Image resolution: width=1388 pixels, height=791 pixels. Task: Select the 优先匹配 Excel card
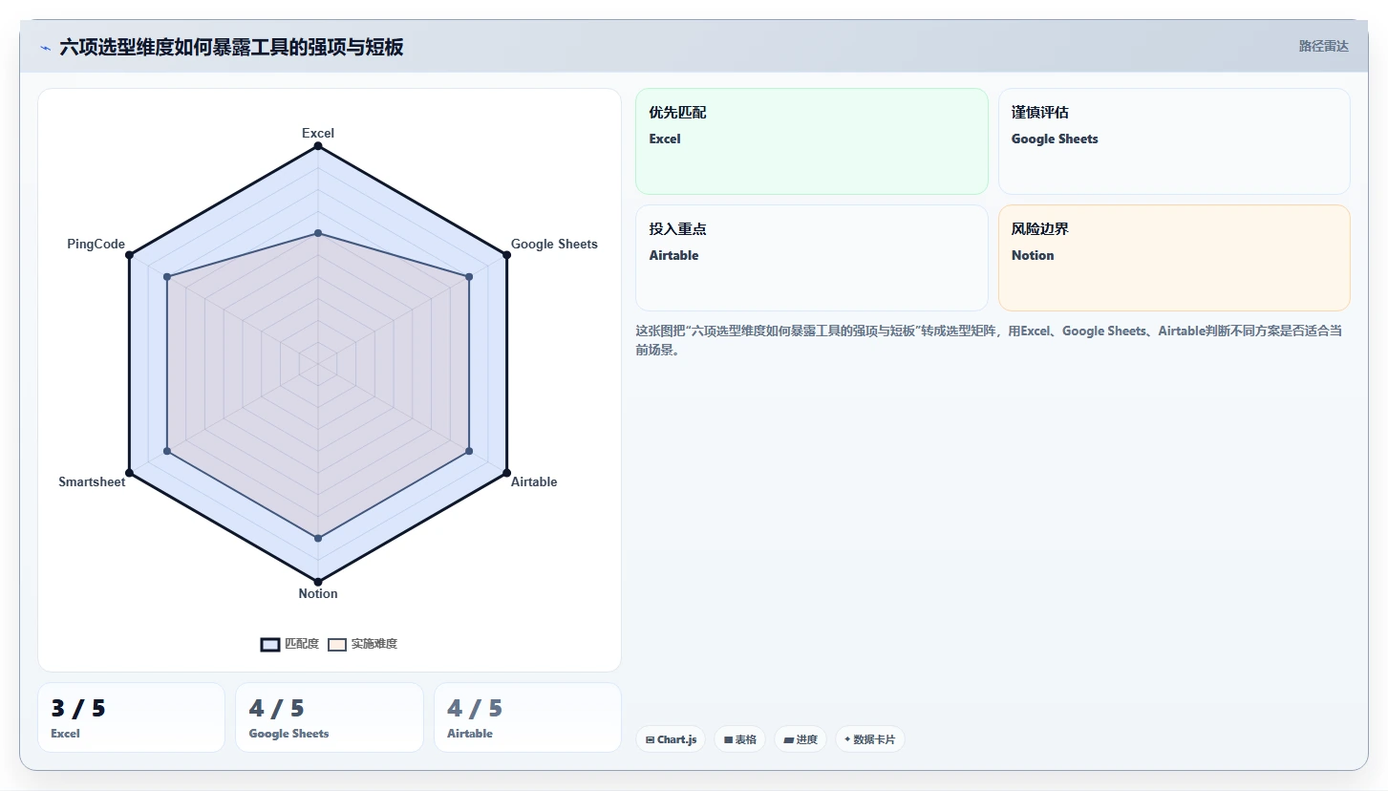tap(812, 141)
